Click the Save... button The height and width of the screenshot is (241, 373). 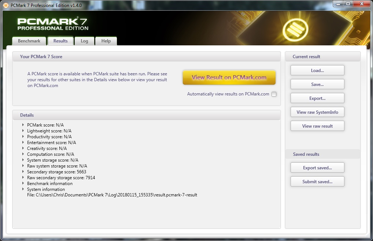click(317, 84)
